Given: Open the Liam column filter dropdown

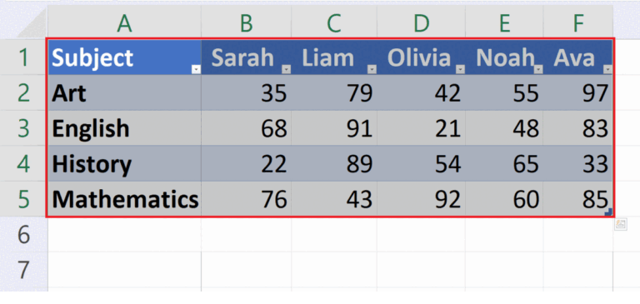Looking at the screenshot, I should pyautogui.click(x=372, y=69).
